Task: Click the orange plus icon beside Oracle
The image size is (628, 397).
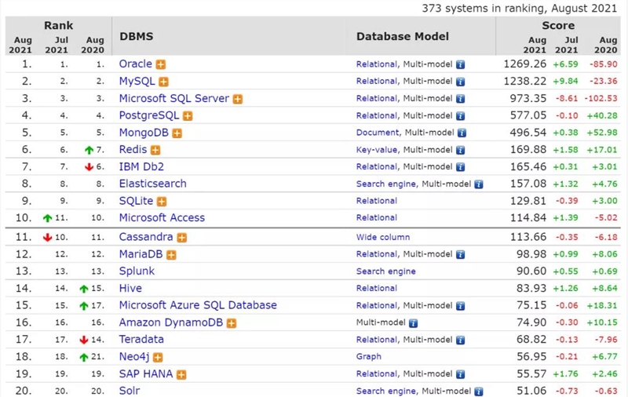Action: click(161, 64)
